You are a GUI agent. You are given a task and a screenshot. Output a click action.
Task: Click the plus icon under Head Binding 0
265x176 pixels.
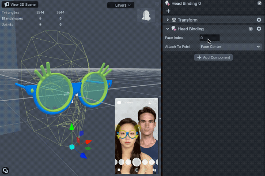168,11
